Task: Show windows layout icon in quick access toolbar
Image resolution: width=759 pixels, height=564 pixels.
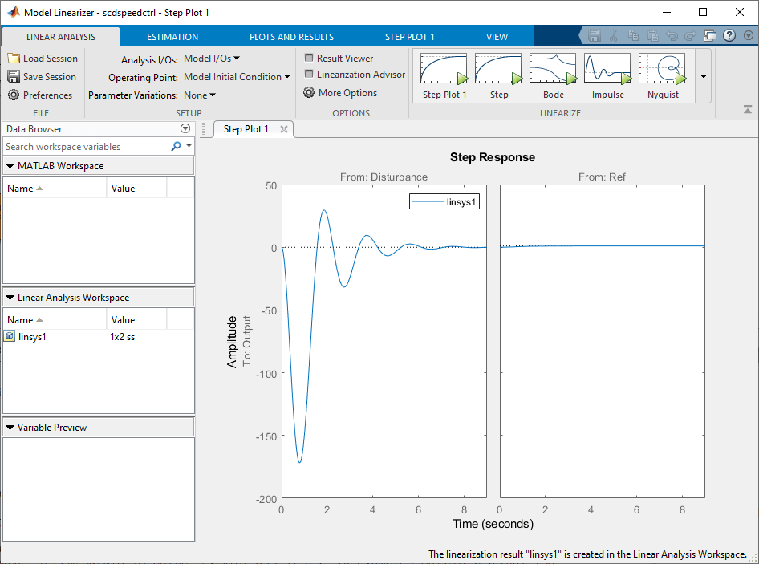Action: point(709,34)
